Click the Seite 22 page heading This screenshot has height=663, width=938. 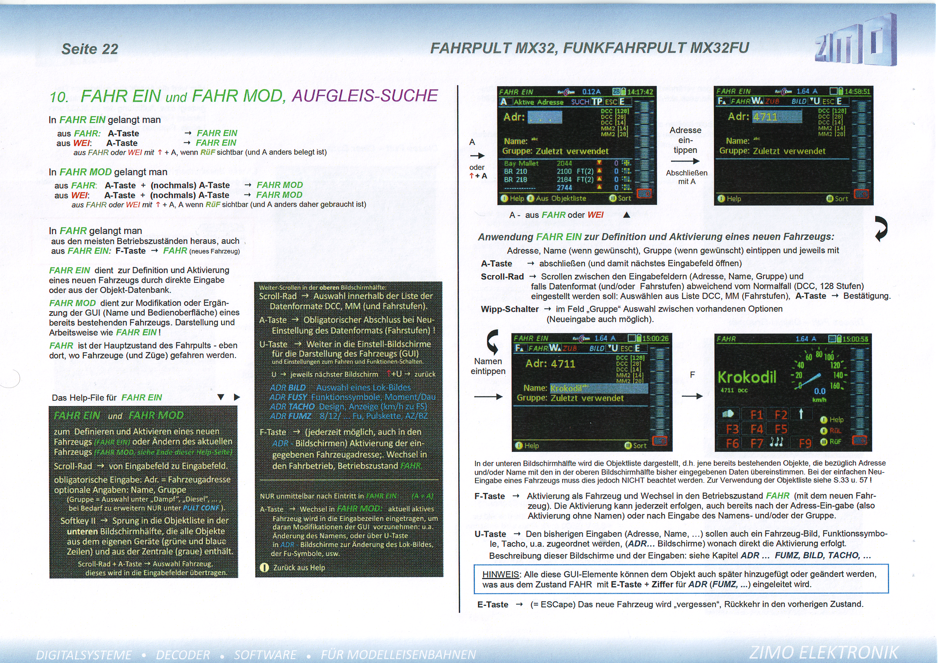[90, 49]
